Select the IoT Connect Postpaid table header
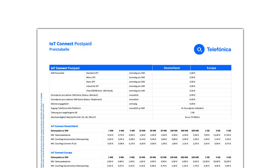This screenshot has height=168, width=280. click(65, 68)
